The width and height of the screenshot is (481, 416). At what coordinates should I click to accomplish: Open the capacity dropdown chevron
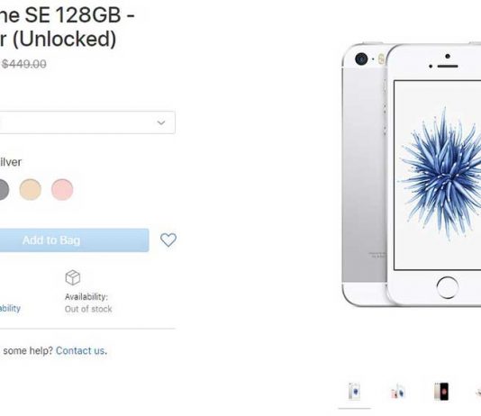pos(161,122)
